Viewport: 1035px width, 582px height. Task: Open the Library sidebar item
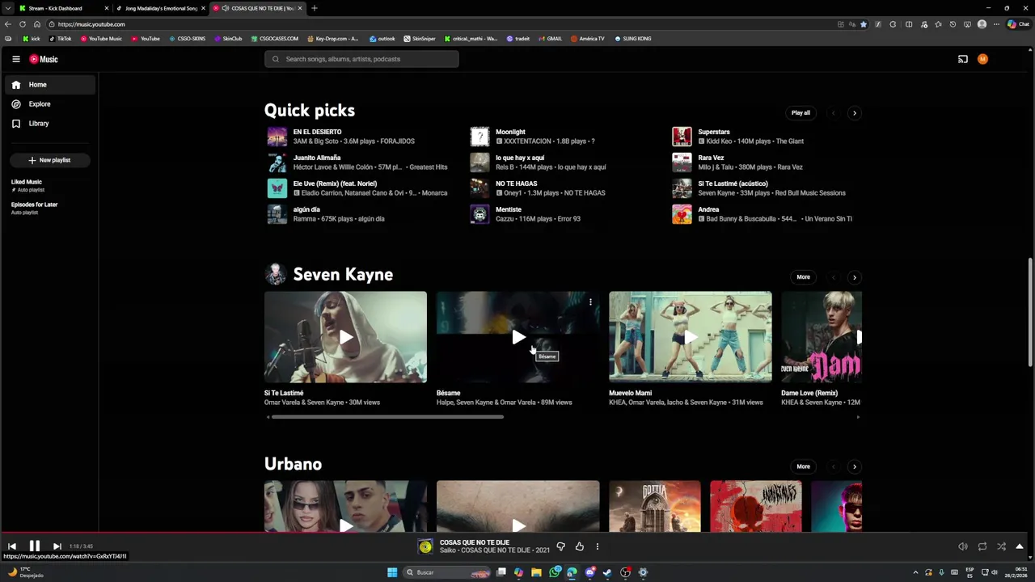pos(49,124)
